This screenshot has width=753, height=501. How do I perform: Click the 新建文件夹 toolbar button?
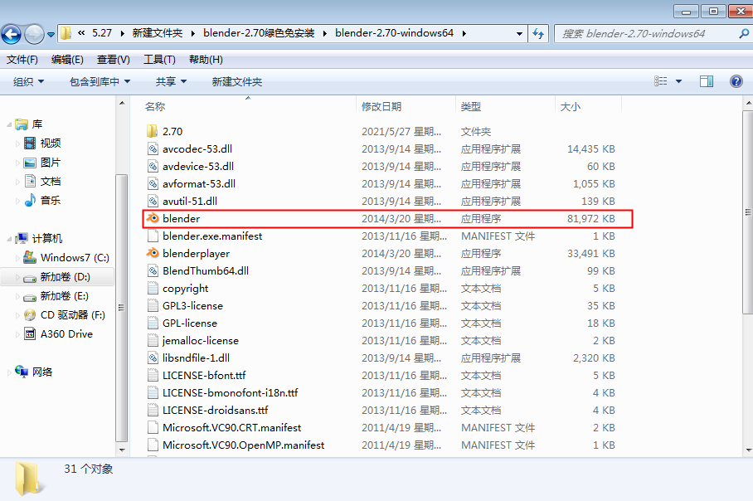236,81
